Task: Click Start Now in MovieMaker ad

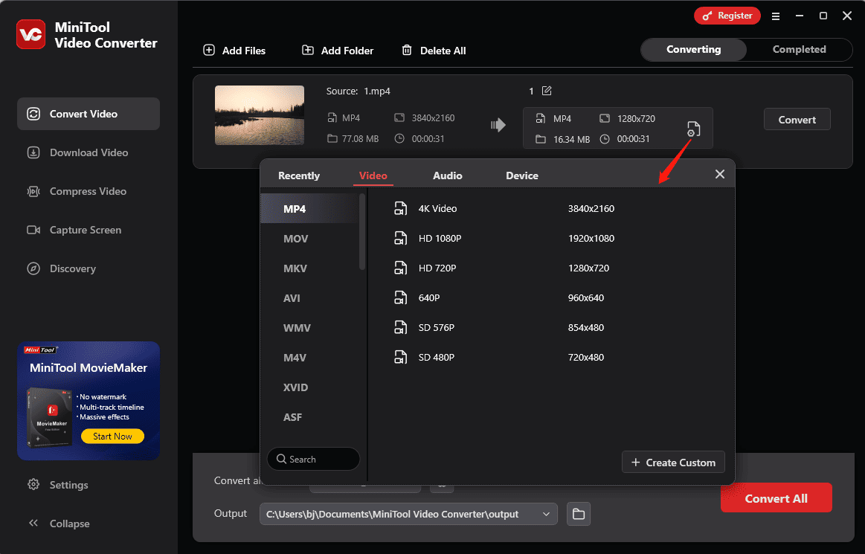Action: (x=112, y=436)
